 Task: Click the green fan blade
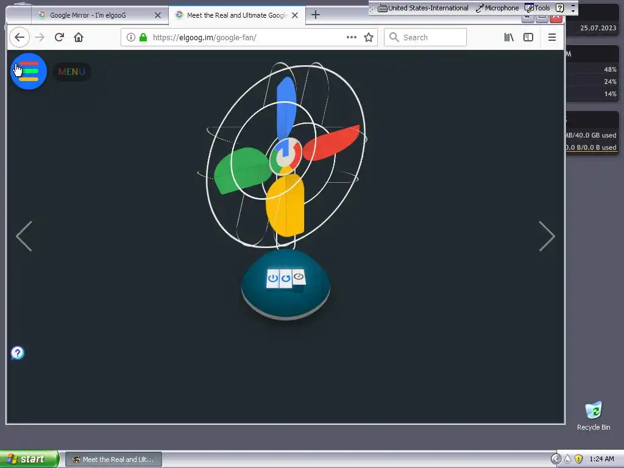242,171
